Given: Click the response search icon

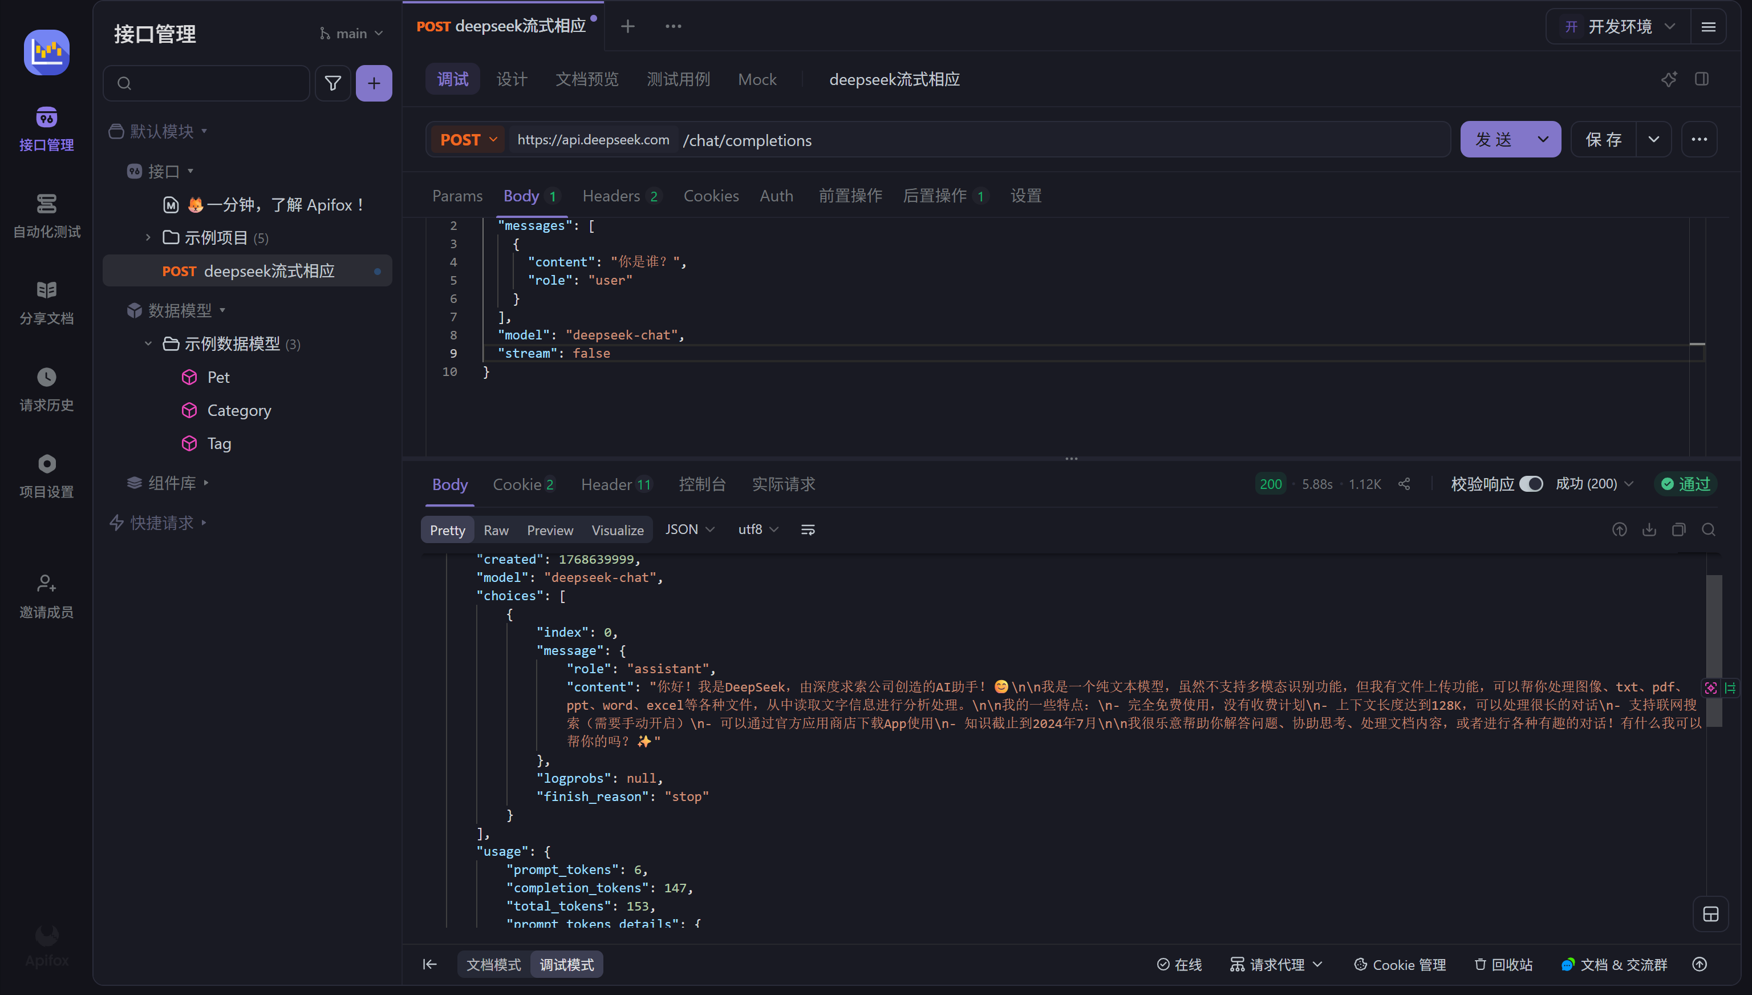Looking at the screenshot, I should point(1708,529).
